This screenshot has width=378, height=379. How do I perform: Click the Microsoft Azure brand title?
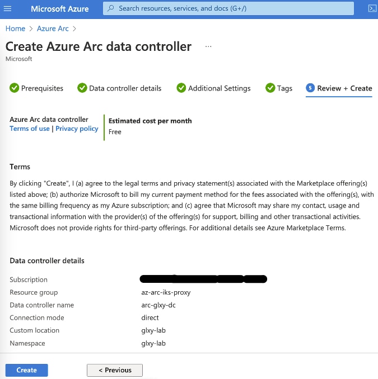(60, 9)
